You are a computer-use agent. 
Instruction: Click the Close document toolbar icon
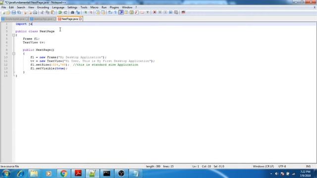point(25,12)
